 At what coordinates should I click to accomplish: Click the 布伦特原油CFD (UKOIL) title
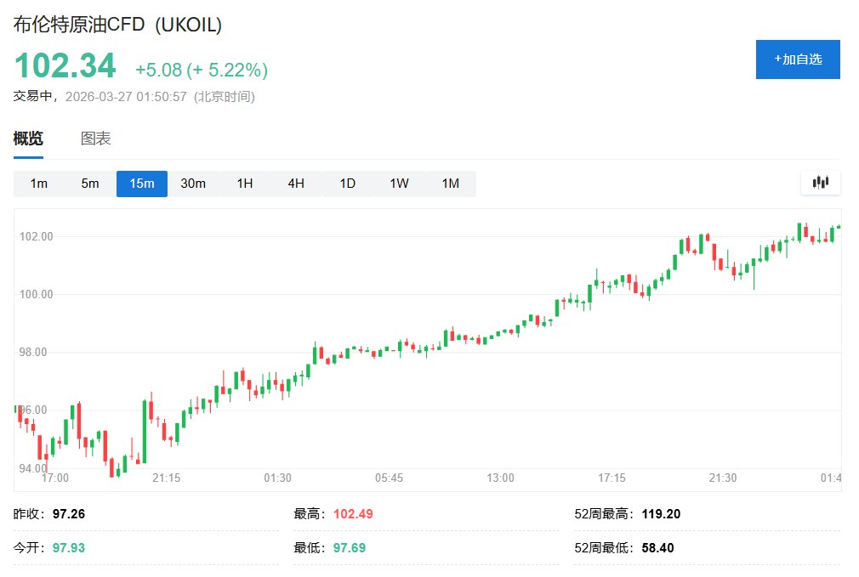117,25
